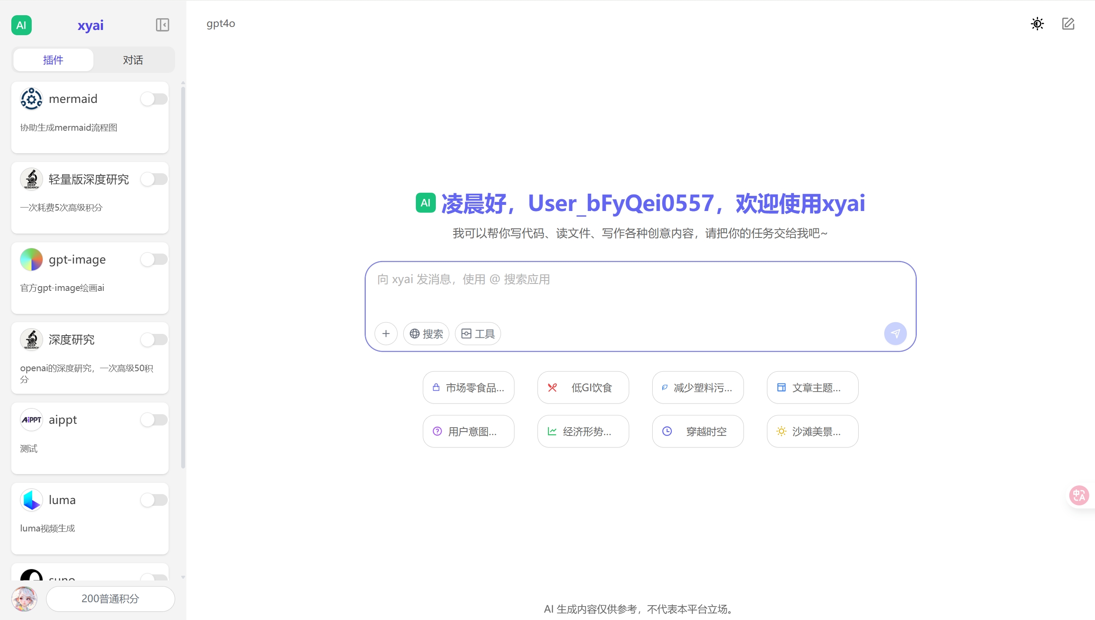
Task: Open the gpt4o model selector
Action: click(x=221, y=24)
